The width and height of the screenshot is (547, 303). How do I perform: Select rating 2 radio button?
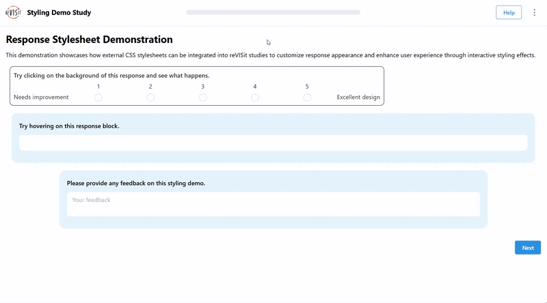(150, 98)
